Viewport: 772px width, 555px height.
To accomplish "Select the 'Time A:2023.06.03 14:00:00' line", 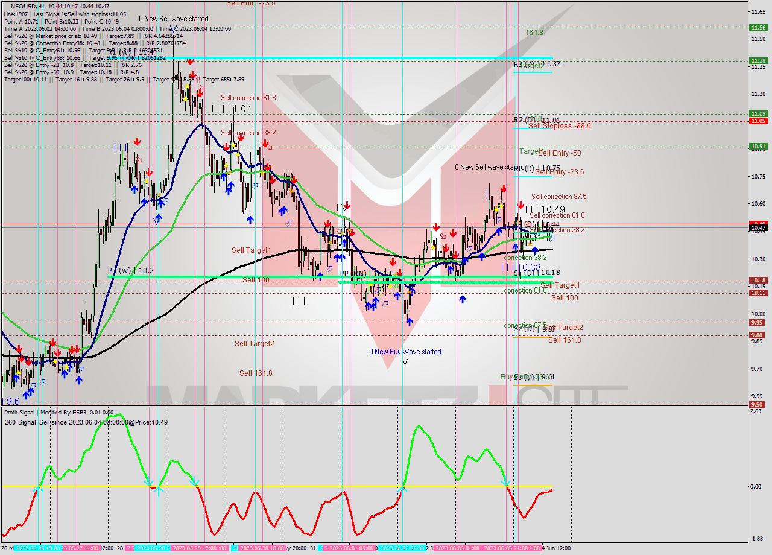I will tap(40, 28).
